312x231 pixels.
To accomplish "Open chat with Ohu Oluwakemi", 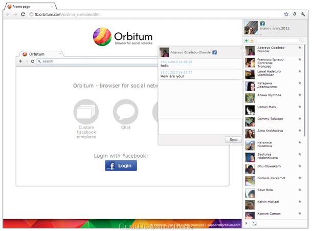I will [274, 169].
